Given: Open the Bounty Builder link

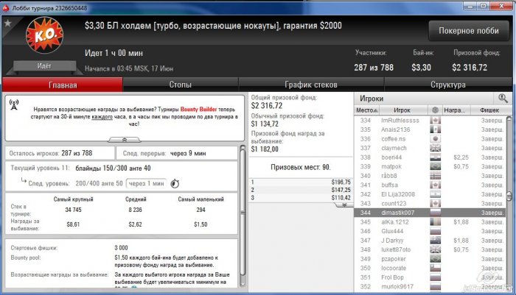Looking at the screenshot, I should [198, 110].
